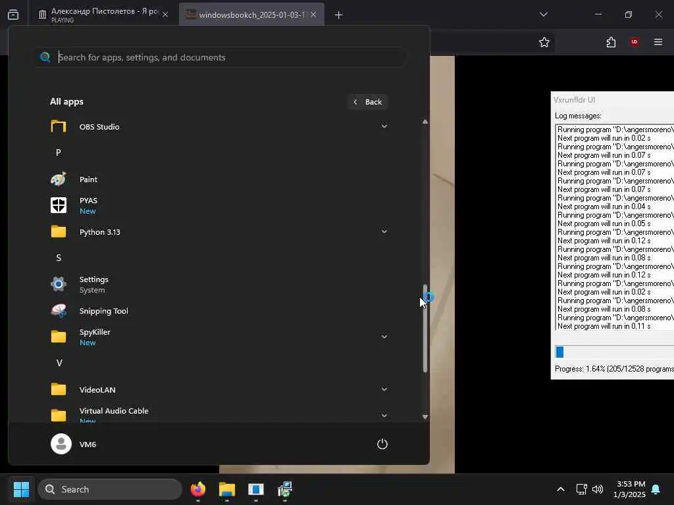The width and height of the screenshot is (674, 505).
Task: Expand the SpyKiller folder chevron
Action: click(384, 337)
